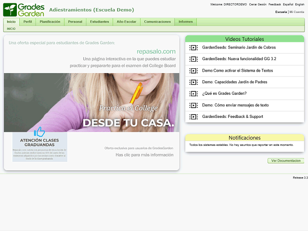Click video icon beside Sistema de Textos demo

click(x=193, y=71)
